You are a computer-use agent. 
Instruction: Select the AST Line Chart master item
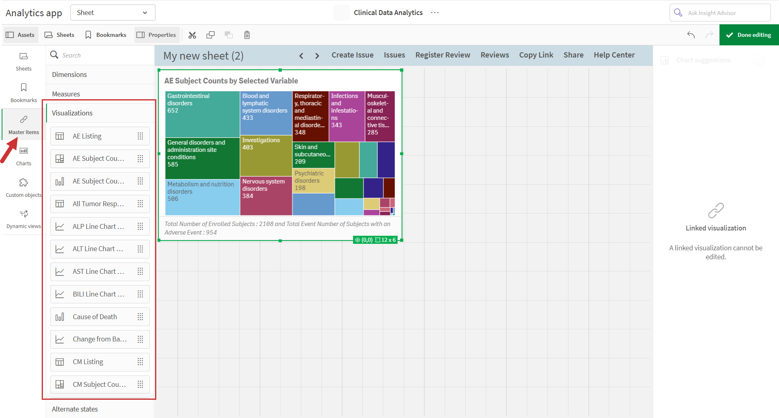(x=100, y=271)
